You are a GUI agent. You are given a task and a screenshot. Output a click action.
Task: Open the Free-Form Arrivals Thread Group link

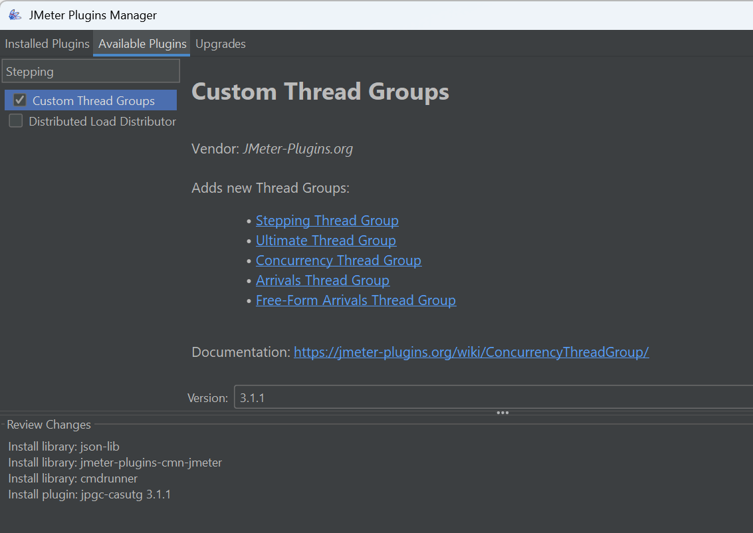356,300
